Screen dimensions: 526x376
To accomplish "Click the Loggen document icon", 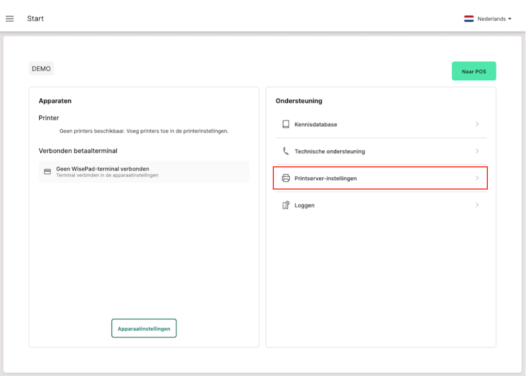I will point(286,206).
